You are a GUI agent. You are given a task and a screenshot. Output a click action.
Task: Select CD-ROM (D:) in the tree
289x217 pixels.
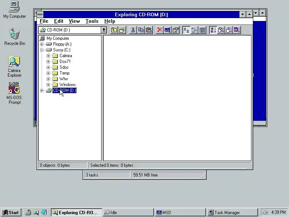click(65, 90)
